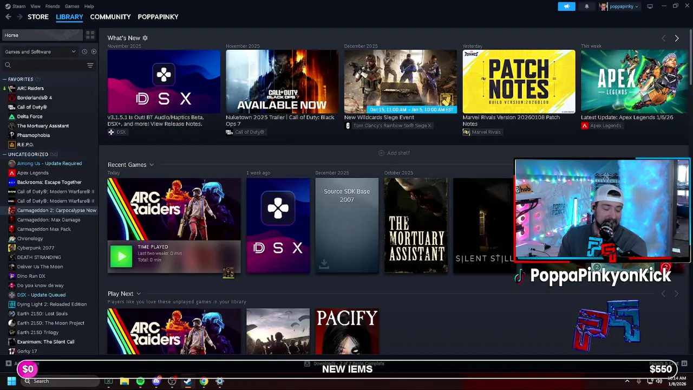
Task: Open The Mortuary Assistant recent game cover
Action: (416, 225)
